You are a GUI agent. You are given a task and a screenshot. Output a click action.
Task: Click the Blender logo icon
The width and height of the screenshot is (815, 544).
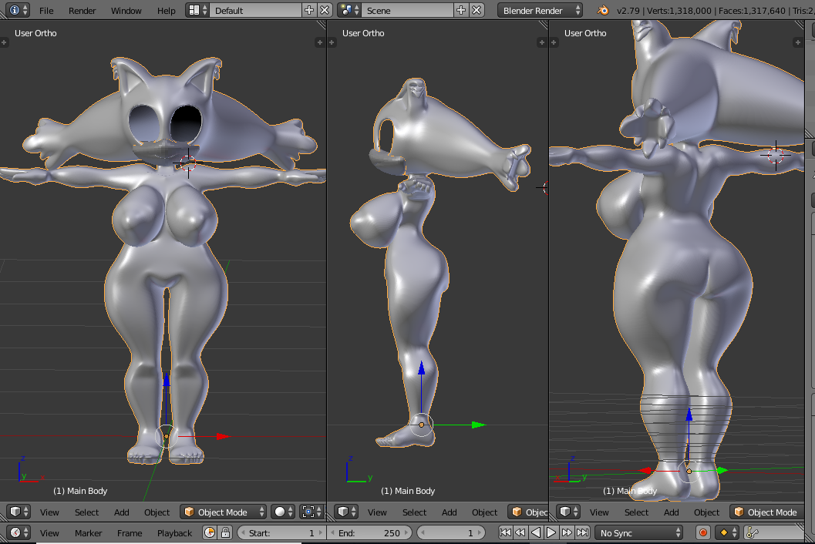point(602,10)
